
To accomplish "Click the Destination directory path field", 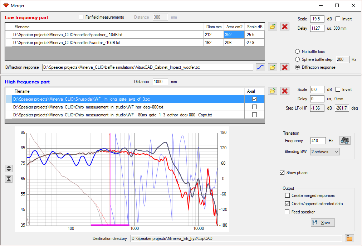I will click(236, 238).
